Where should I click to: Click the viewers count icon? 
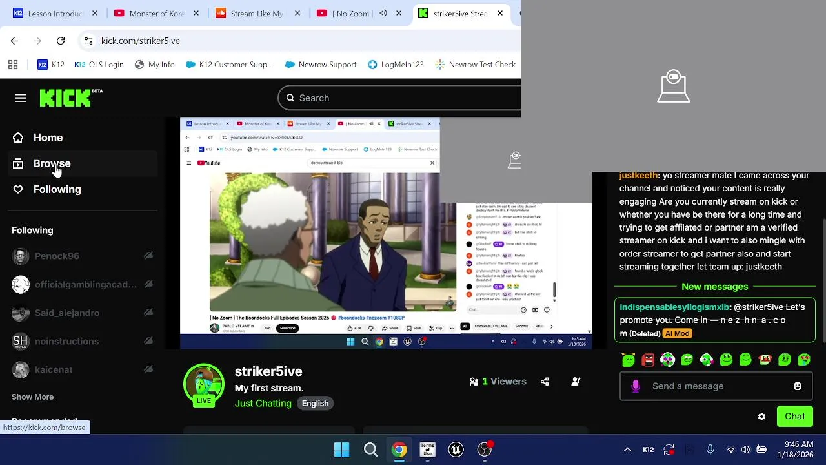[x=474, y=381]
